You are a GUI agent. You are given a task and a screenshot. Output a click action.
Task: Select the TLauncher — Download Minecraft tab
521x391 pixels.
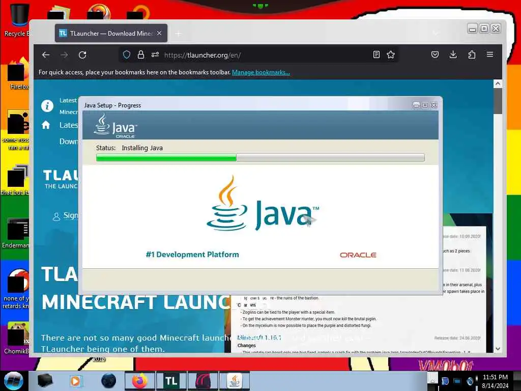(111, 33)
